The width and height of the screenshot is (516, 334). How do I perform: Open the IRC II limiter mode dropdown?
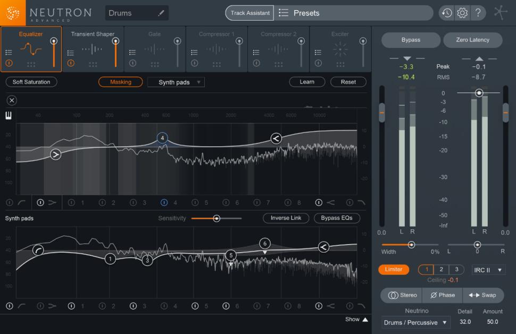click(487, 270)
